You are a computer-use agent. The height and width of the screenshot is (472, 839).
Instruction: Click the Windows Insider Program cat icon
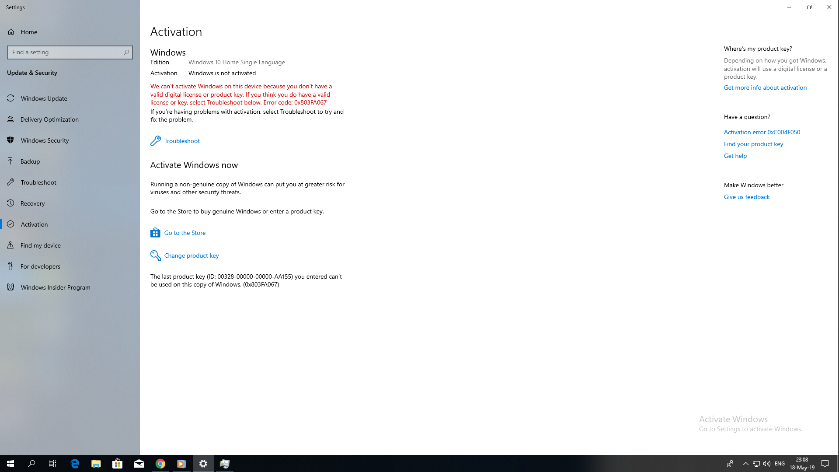pyautogui.click(x=11, y=287)
